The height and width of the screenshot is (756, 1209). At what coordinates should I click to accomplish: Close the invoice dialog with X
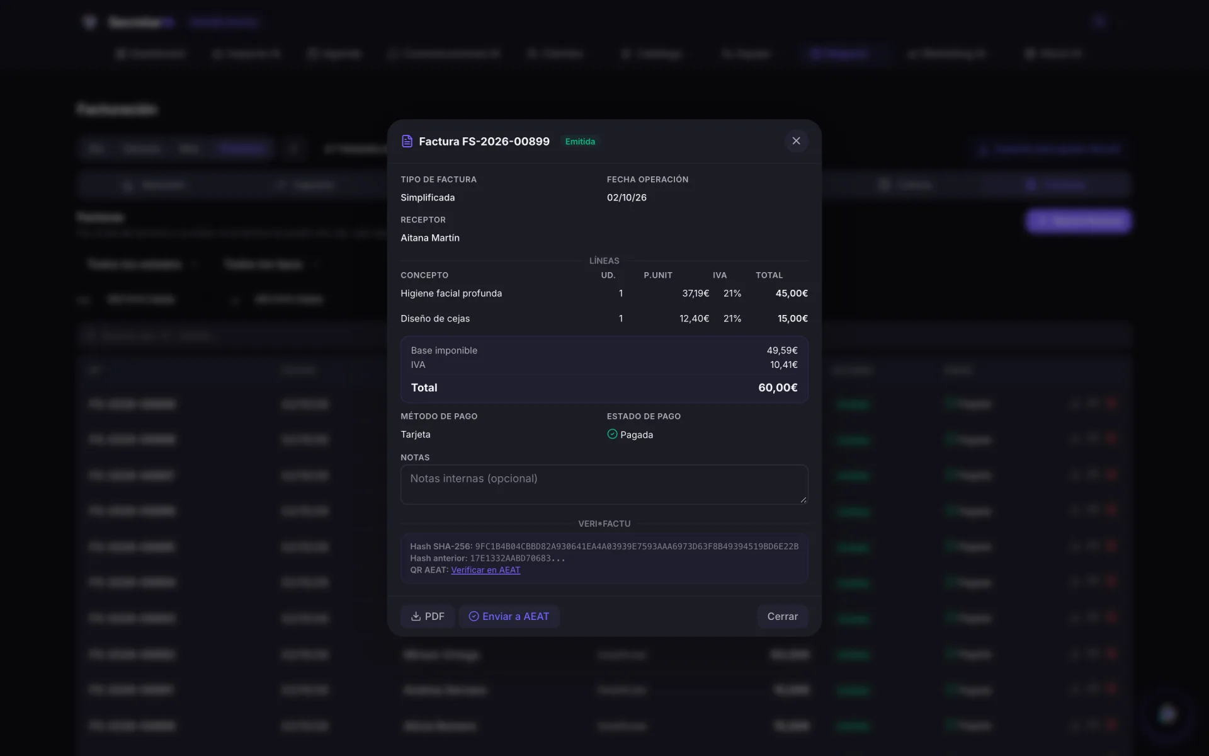tap(796, 141)
